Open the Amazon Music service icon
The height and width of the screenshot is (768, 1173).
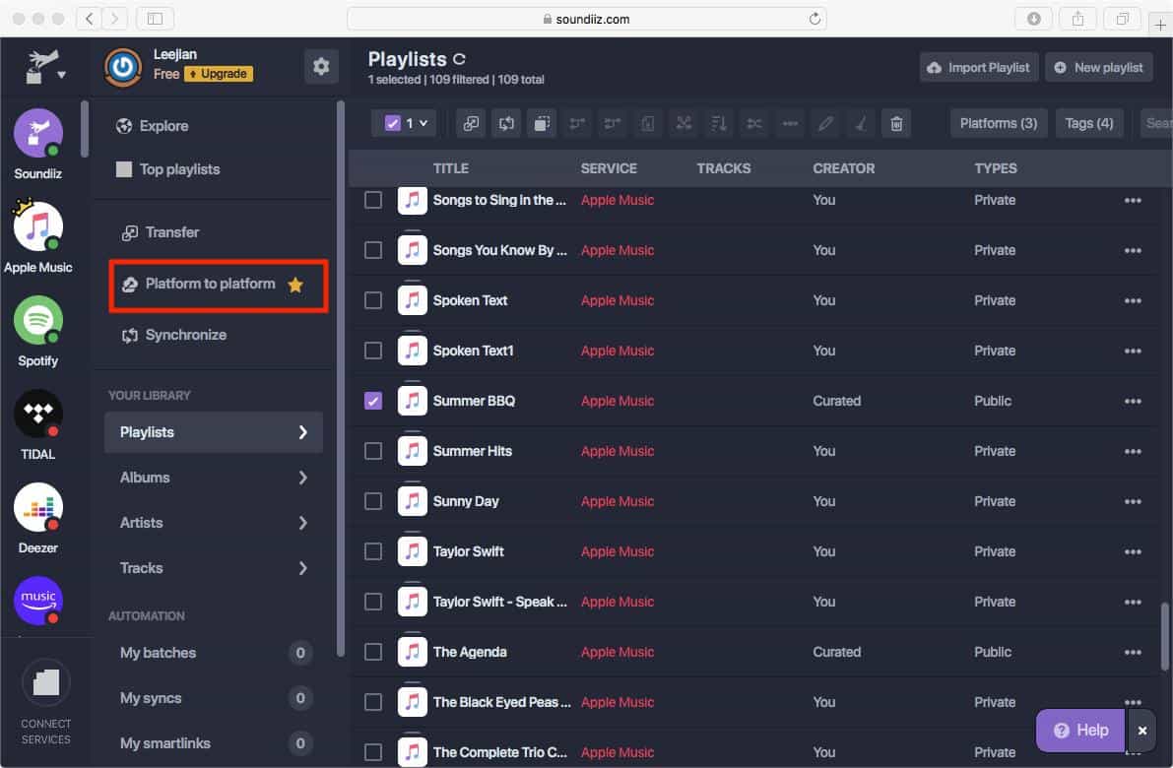[38, 601]
